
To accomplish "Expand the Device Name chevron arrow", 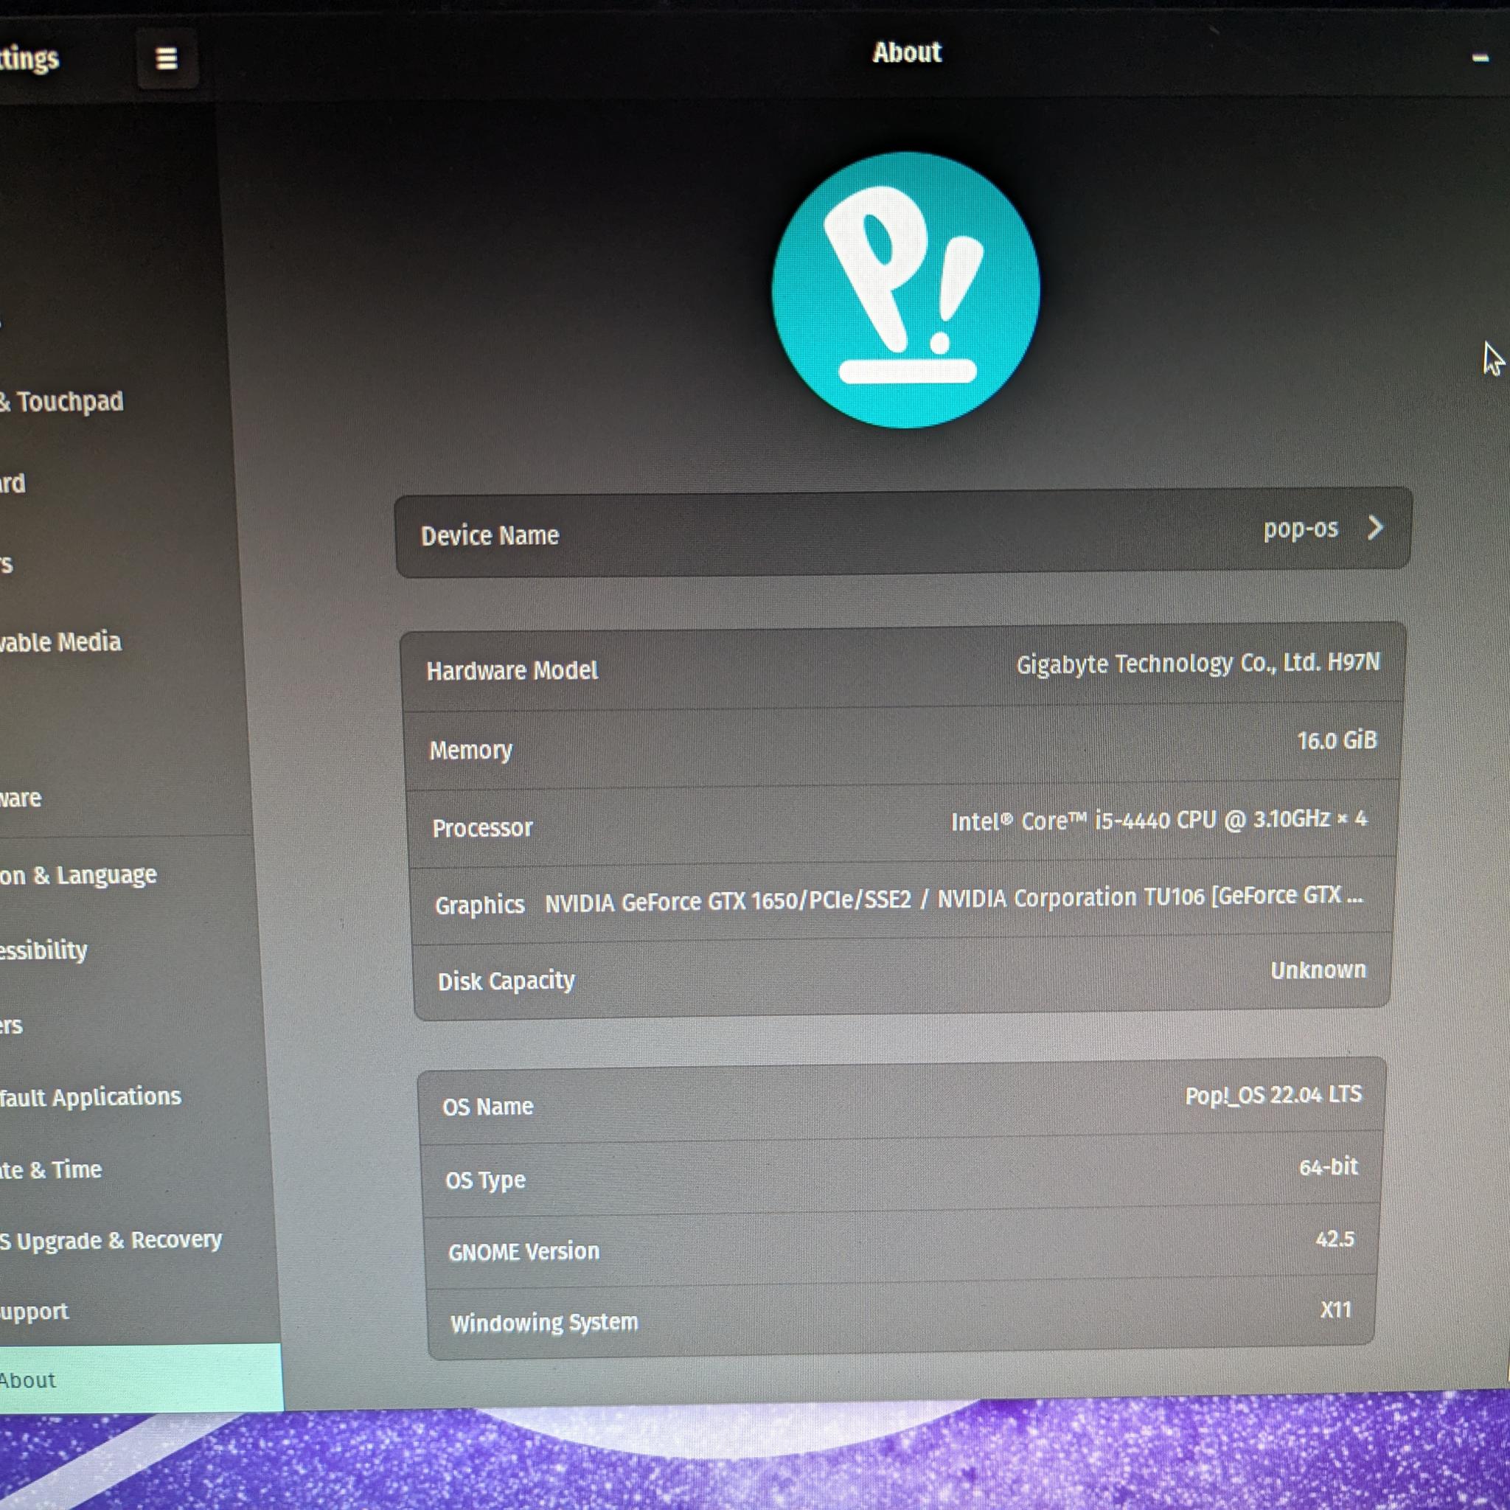I will (1376, 528).
